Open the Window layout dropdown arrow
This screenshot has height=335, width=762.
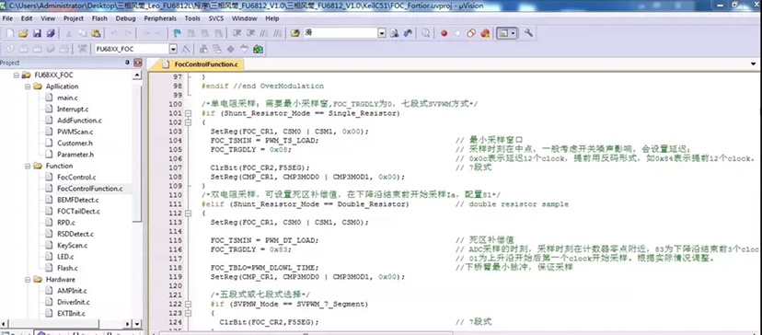click(514, 33)
